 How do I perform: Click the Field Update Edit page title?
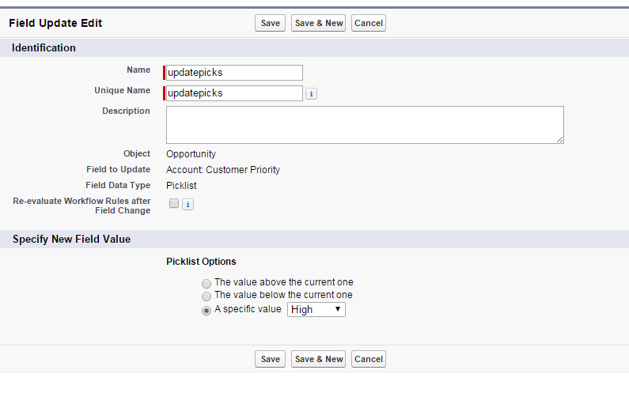[x=55, y=24]
